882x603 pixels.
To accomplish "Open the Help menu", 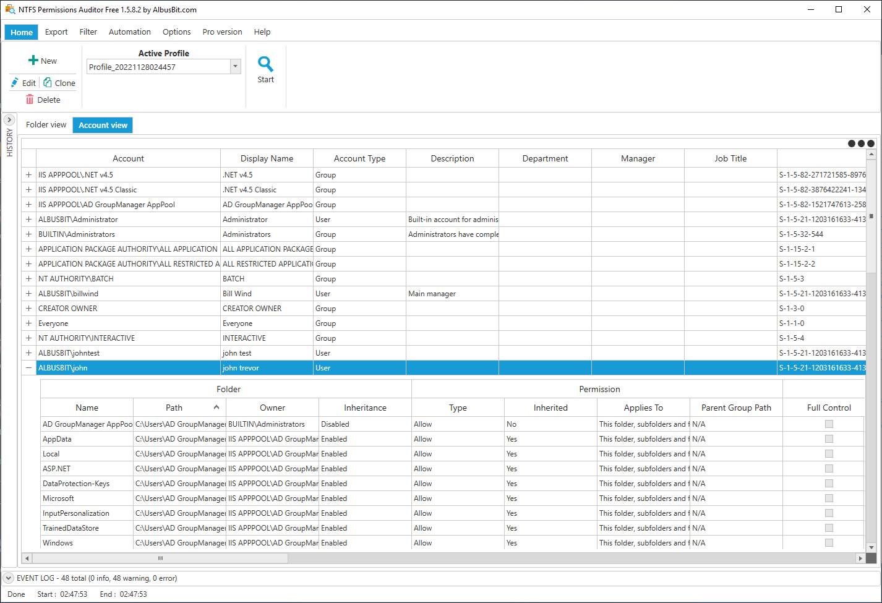I will point(262,32).
